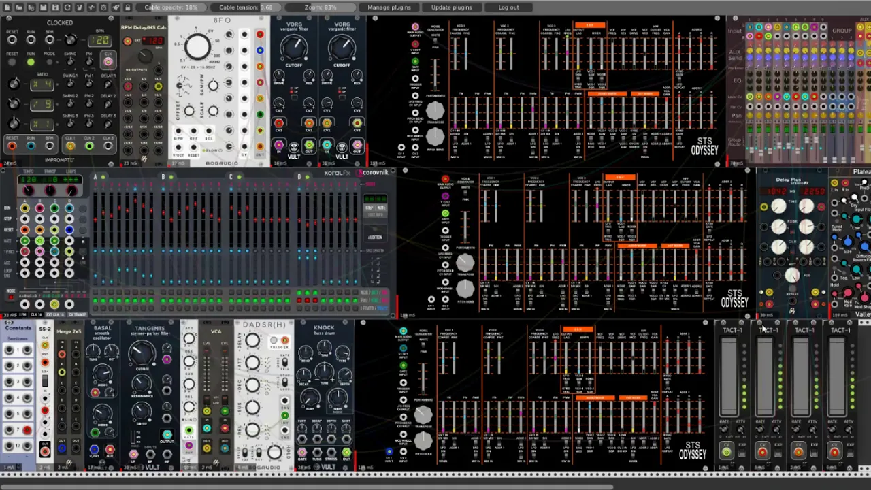Toggle Clocked MODE button
Screen dimensions: 871x490
click(x=50, y=63)
